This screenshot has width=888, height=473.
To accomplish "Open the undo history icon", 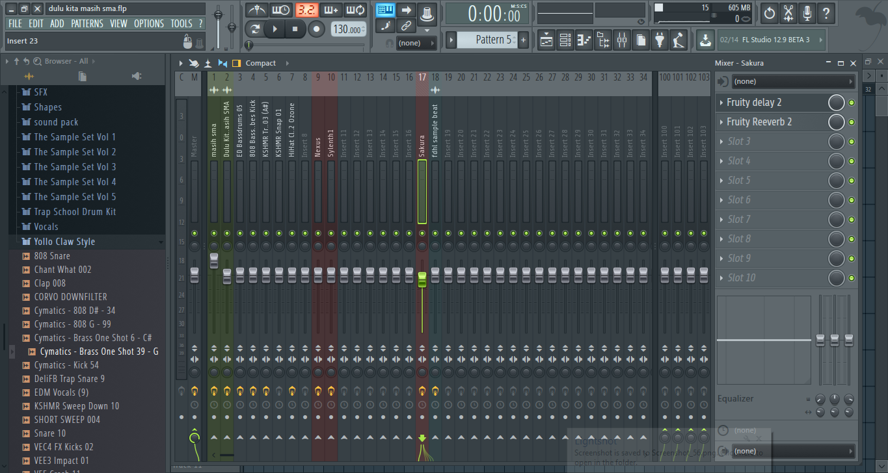I will (770, 13).
